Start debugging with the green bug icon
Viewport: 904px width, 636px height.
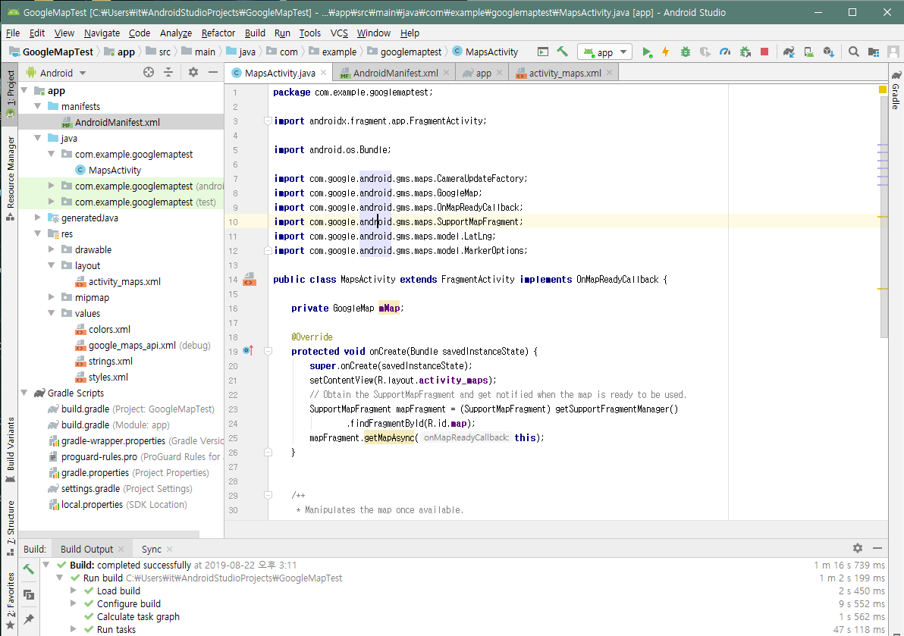click(x=685, y=52)
